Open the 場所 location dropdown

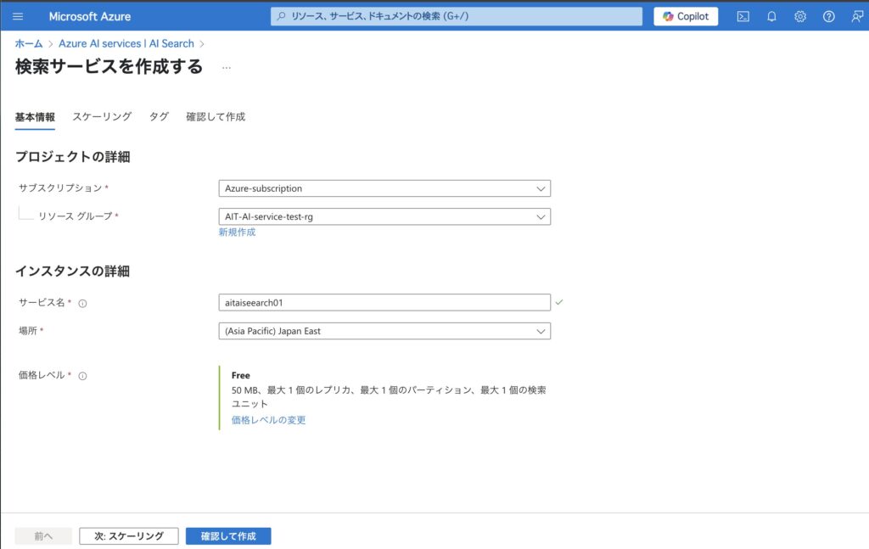[x=384, y=331]
